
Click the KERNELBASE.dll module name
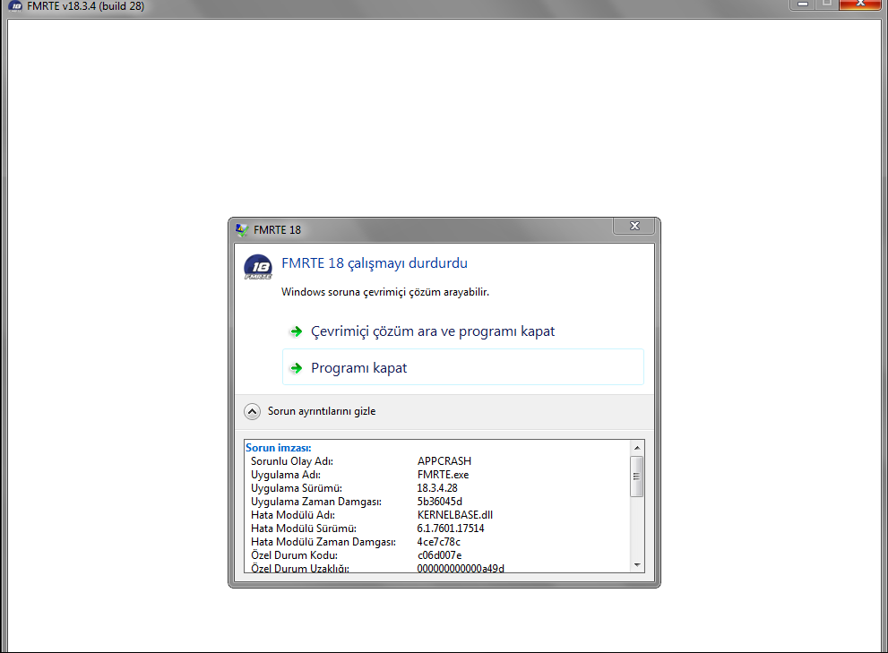[455, 515]
